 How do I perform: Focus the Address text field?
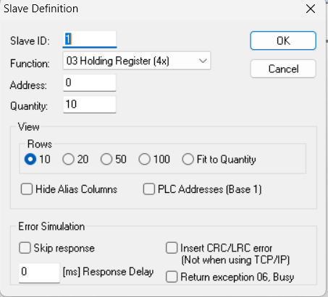pos(90,82)
